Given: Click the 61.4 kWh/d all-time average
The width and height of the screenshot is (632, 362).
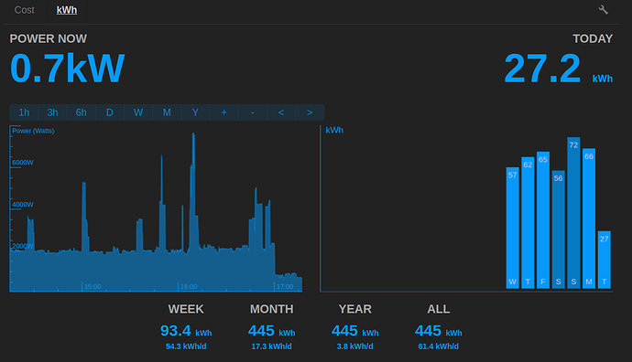Looking at the screenshot, I should click(x=439, y=346).
